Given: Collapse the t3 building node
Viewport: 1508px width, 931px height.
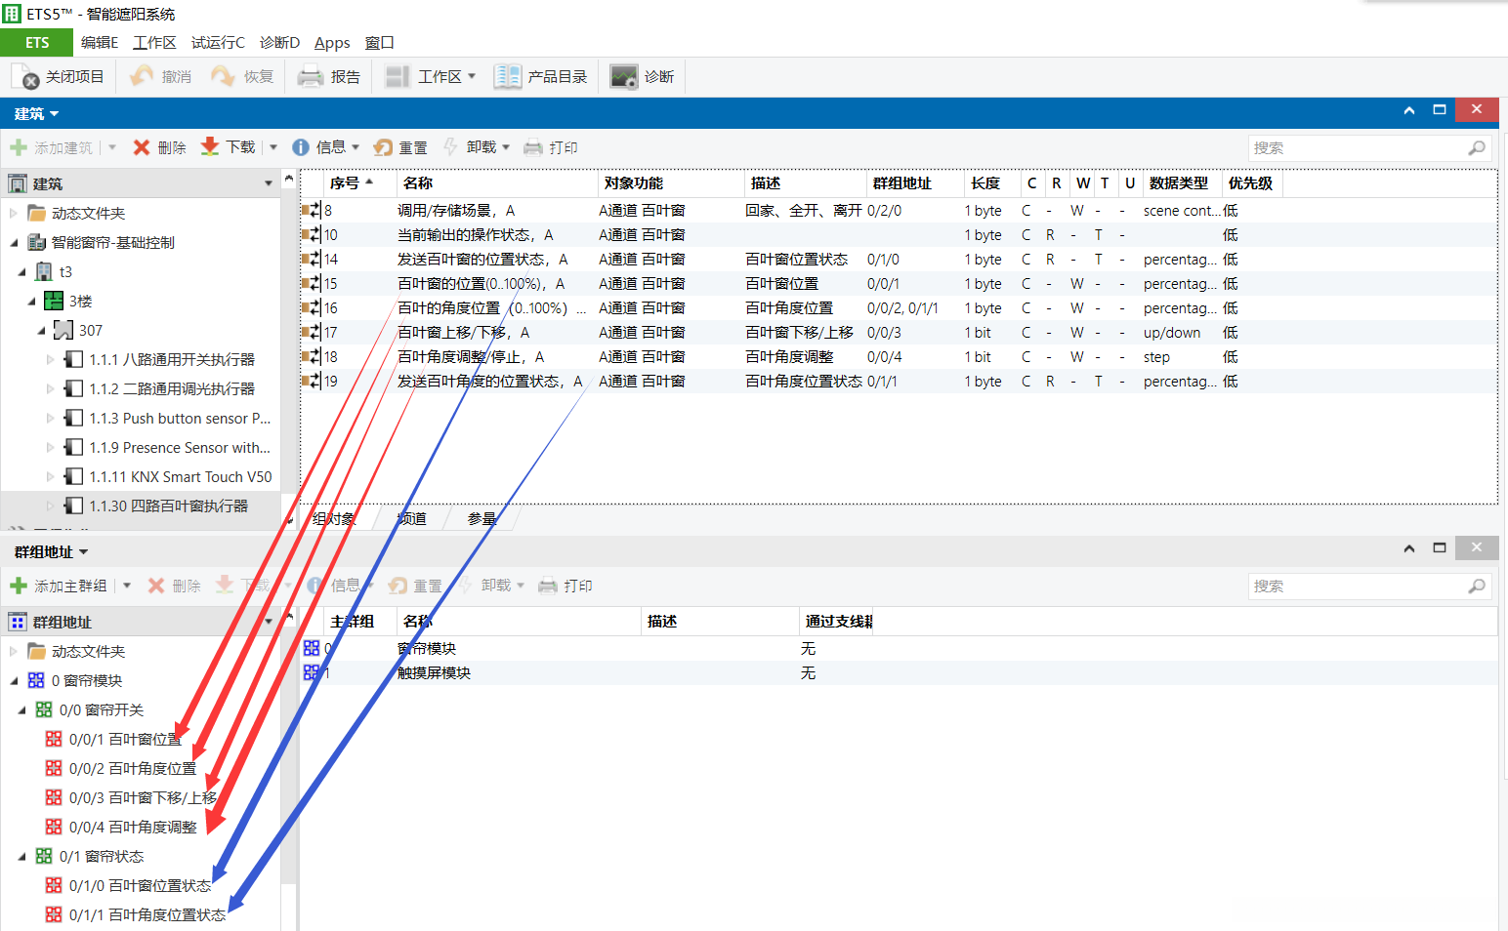Looking at the screenshot, I should pos(21,271).
